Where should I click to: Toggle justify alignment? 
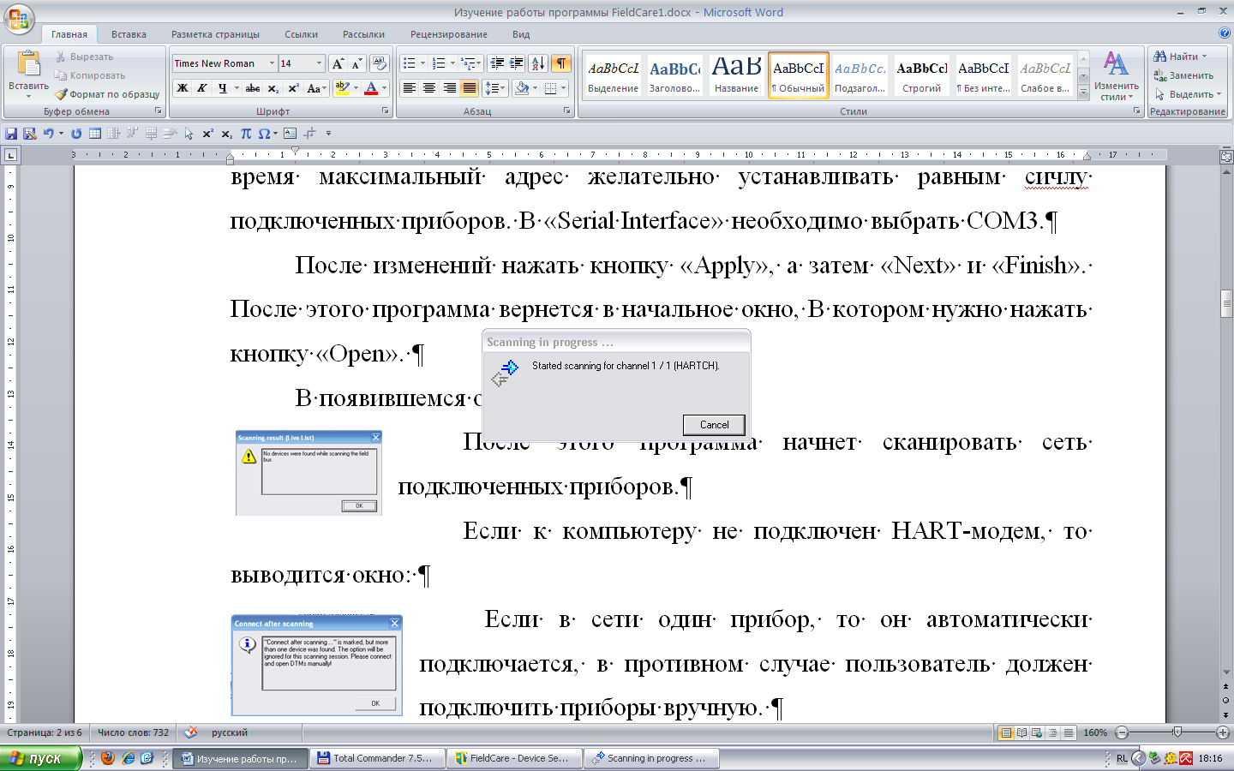point(470,88)
